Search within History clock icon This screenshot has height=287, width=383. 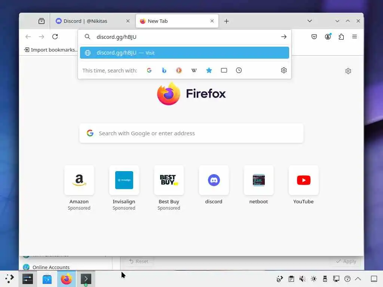tap(239, 70)
